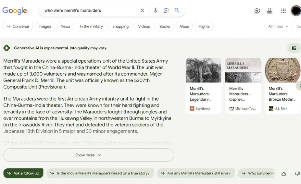Viewport: 301px width, 184px height.
Task: Toggle the AI overview layout view icon
Action: (x=294, y=48)
